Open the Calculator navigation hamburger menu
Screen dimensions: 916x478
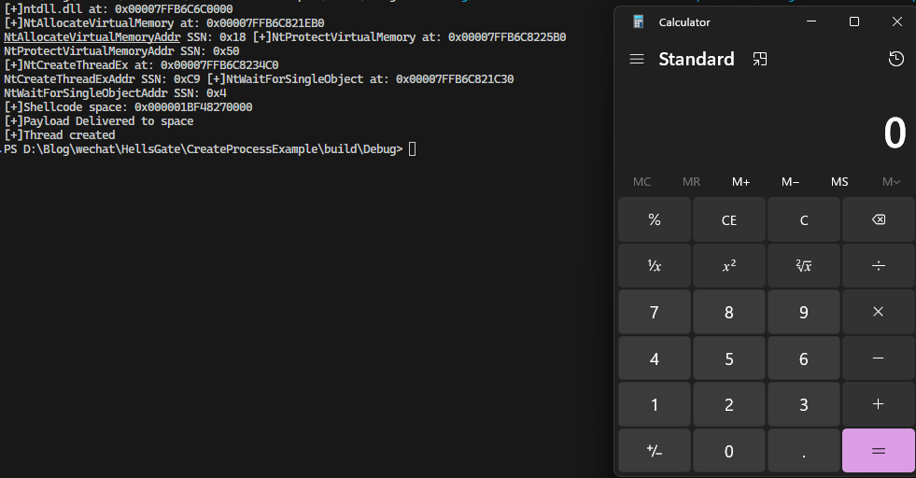(x=637, y=59)
